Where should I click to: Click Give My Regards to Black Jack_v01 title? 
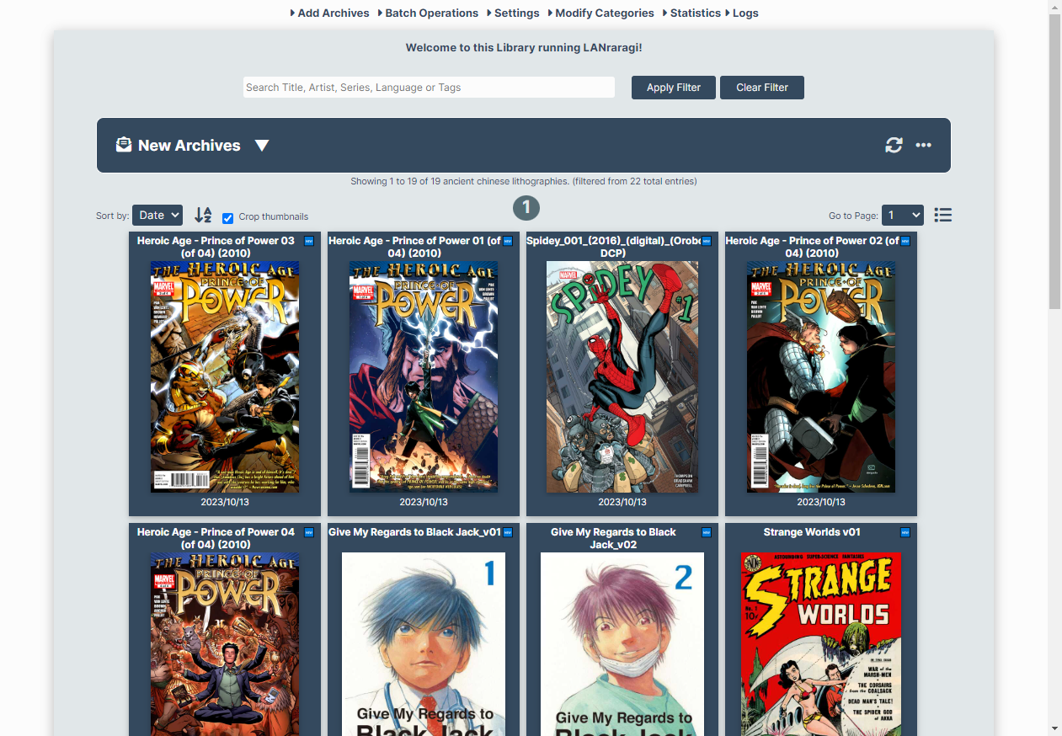[x=414, y=532]
